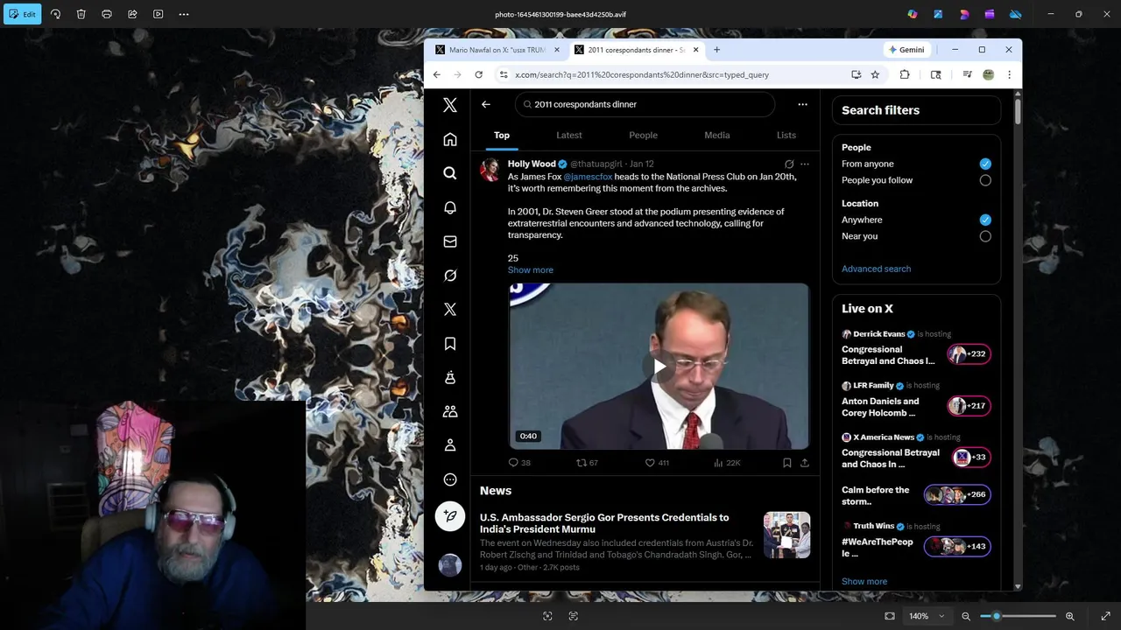Open the More circle icon in X sidebar

point(450,479)
